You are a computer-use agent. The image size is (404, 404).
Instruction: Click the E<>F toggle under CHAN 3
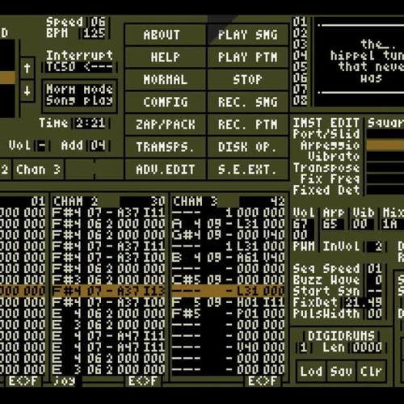(x=262, y=381)
